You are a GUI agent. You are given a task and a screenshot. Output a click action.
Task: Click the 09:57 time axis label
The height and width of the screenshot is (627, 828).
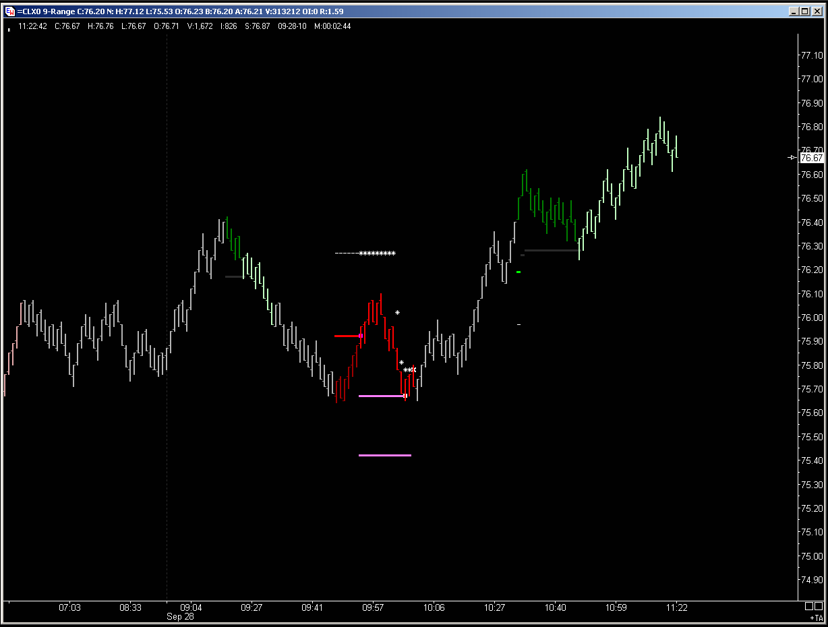373,607
